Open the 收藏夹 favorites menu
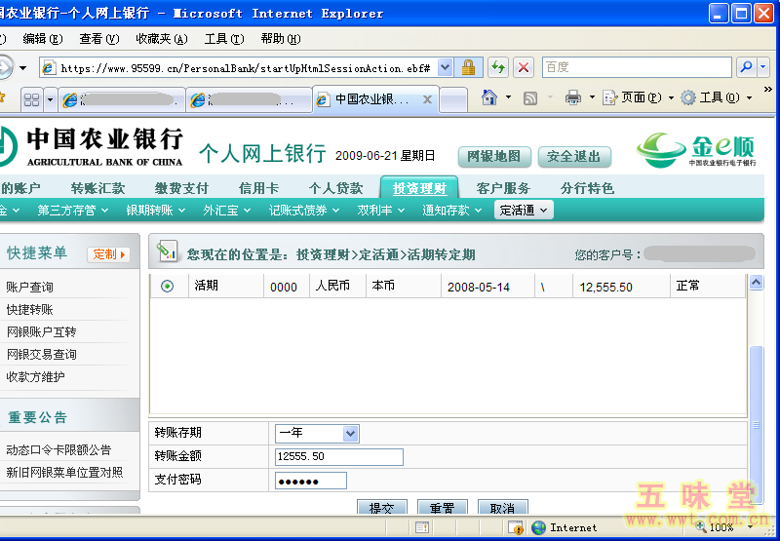The image size is (780, 541). point(161,39)
